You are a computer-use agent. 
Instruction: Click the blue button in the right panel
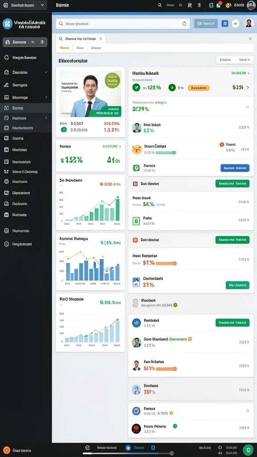(x=235, y=168)
